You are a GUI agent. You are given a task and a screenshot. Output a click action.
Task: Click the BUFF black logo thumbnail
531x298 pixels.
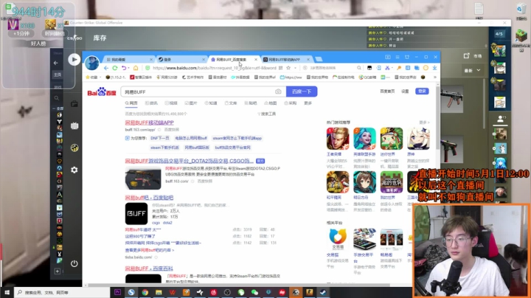[x=136, y=214]
